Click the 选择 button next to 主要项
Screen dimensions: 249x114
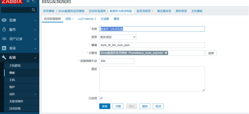coord(211,53)
